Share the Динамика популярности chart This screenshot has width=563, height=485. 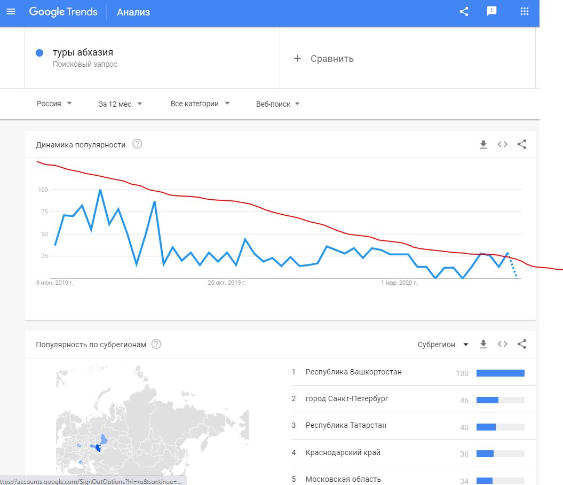click(522, 144)
